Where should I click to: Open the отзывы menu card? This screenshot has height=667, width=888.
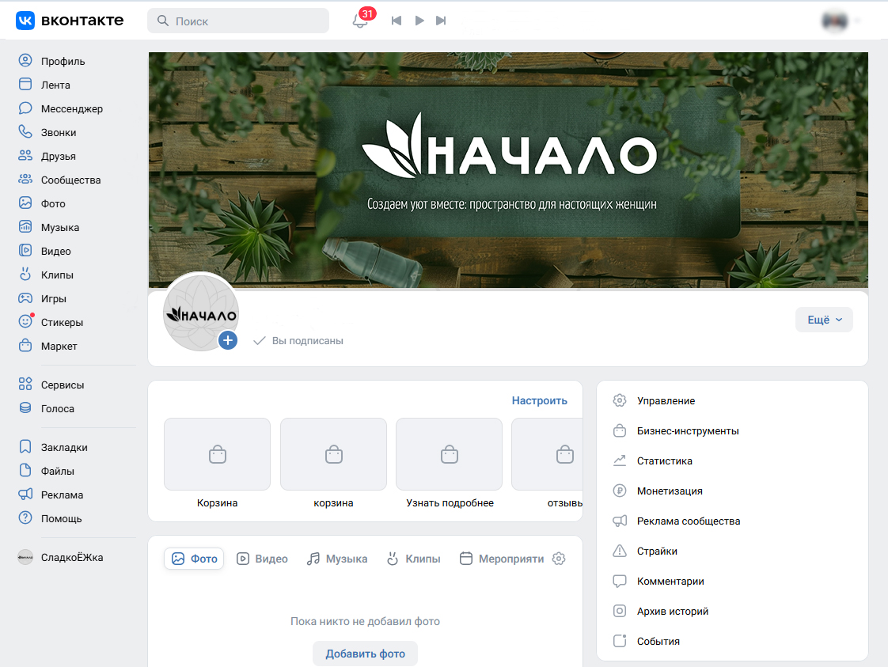pyautogui.click(x=547, y=463)
